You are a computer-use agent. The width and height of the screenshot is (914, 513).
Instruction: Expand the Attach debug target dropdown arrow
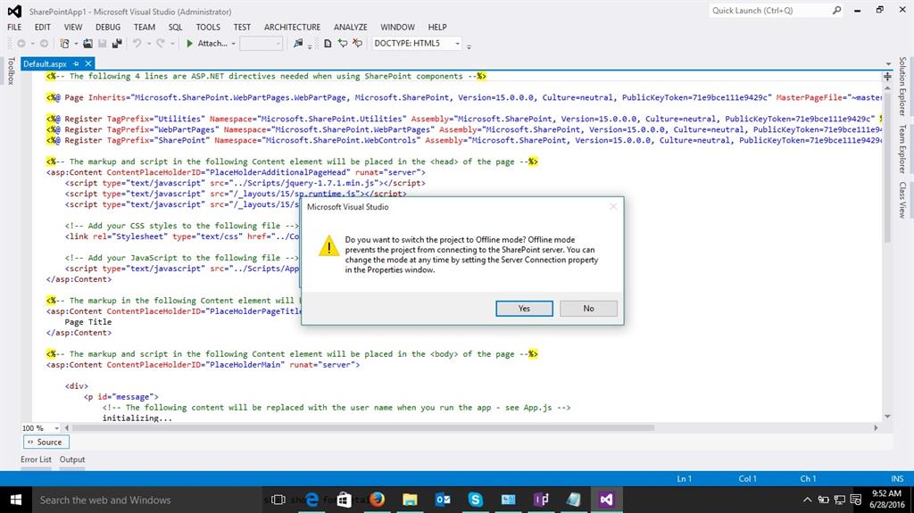233,44
